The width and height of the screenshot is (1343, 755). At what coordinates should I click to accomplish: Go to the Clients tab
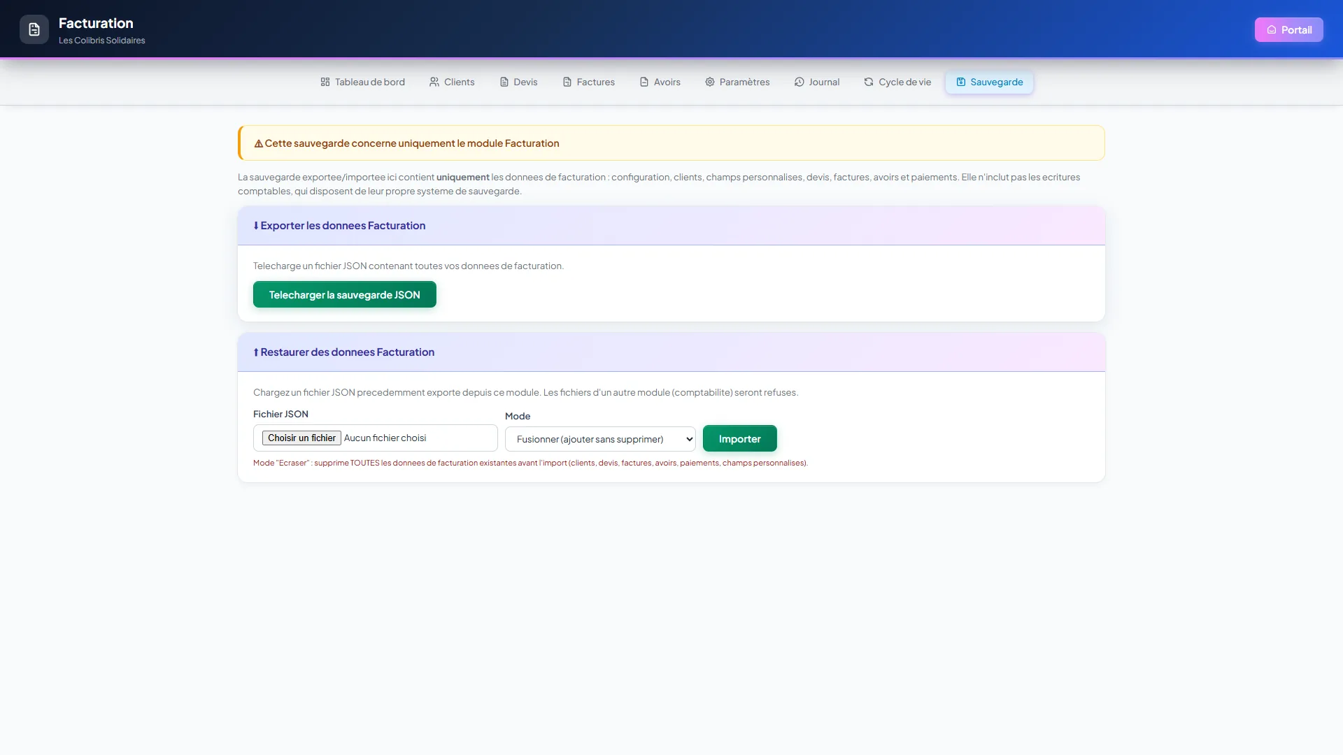click(x=452, y=82)
